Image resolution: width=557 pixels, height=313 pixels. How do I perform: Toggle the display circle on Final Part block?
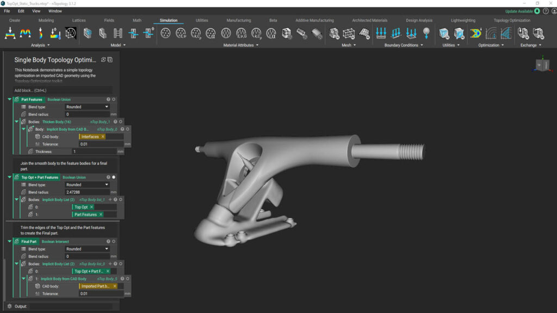pos(113,241)
